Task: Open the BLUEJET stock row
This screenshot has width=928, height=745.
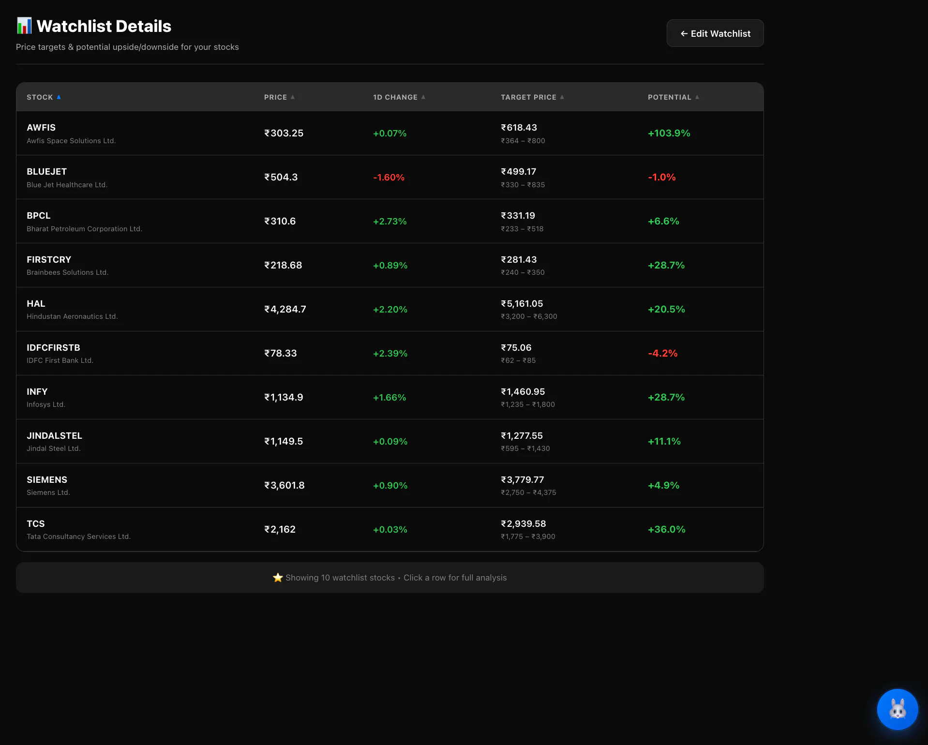Action: [x=390, y=177]
